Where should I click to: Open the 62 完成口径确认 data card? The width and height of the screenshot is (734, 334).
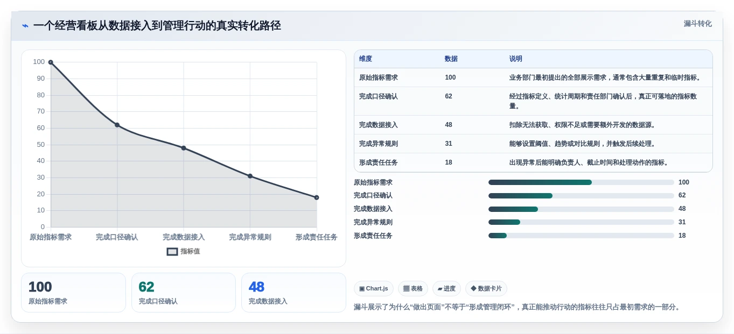[x=184, y=293]
